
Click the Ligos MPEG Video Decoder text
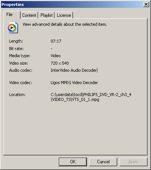pyautogui.click(x=74, y=83)
